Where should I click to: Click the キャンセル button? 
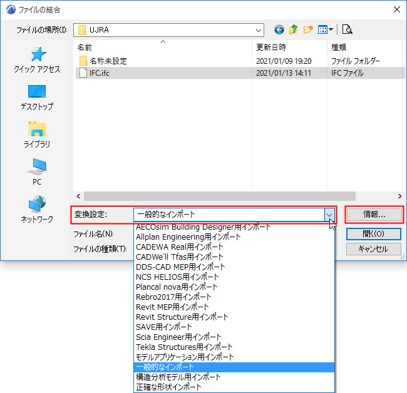pos(374,249)
